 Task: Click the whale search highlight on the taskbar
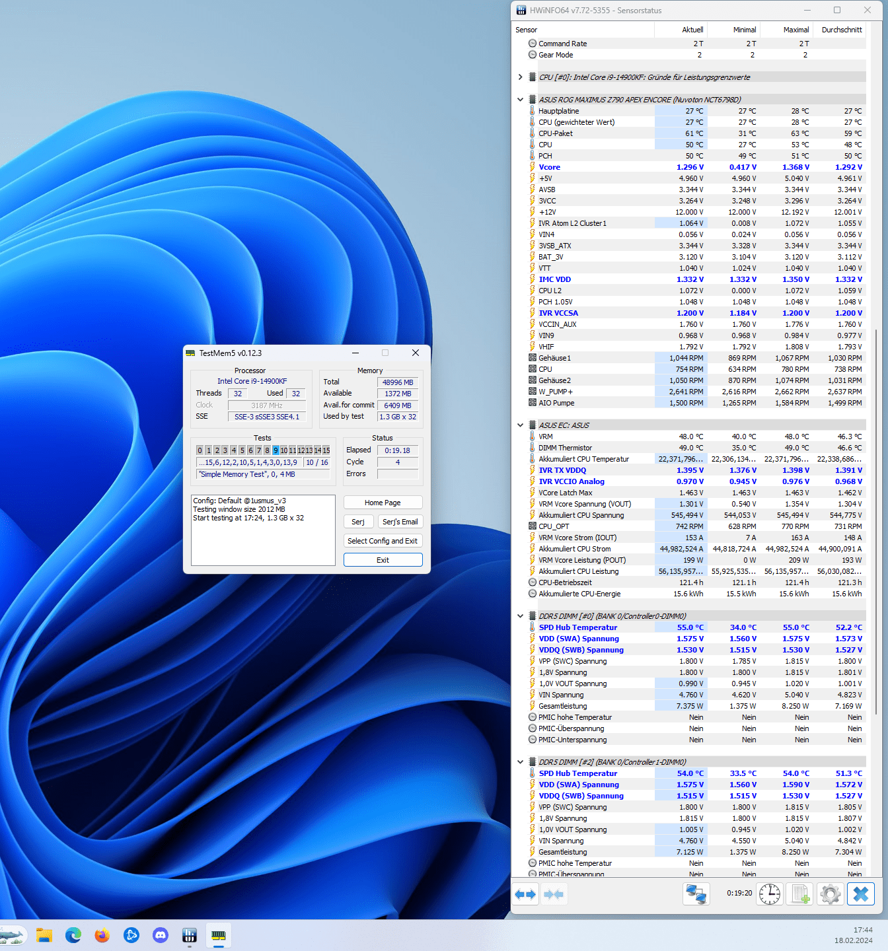13,935
